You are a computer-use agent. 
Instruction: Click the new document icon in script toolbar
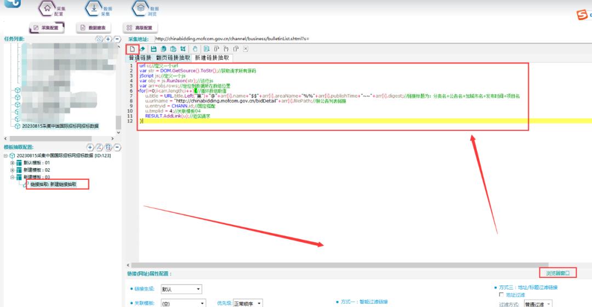[132, 49]
